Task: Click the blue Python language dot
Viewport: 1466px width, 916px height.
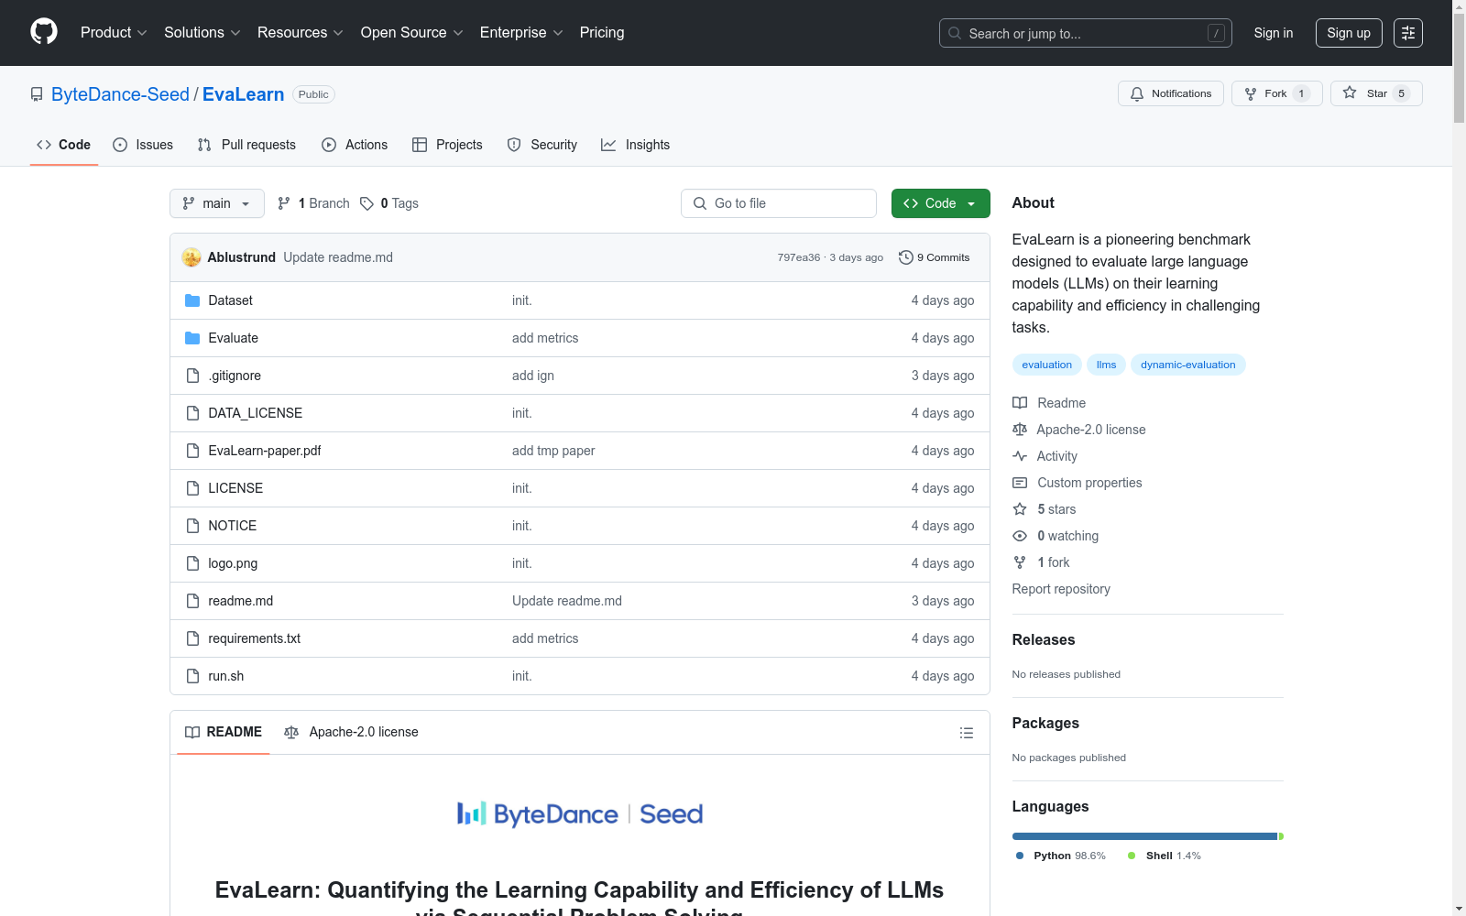Action: (1020, 856)
